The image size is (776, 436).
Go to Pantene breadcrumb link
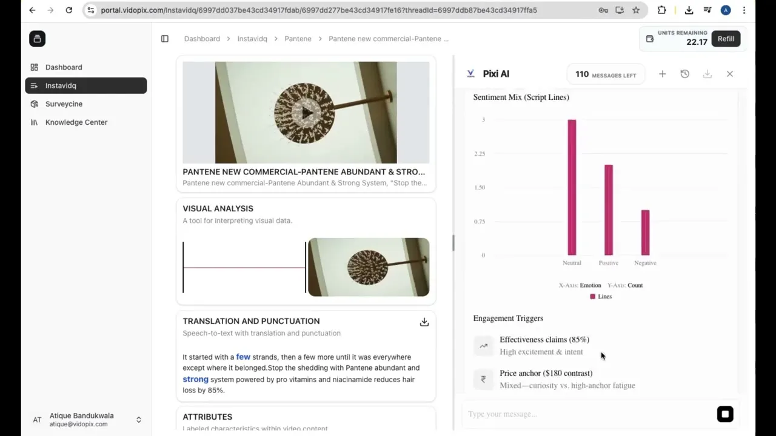click(x=298, y=39)
